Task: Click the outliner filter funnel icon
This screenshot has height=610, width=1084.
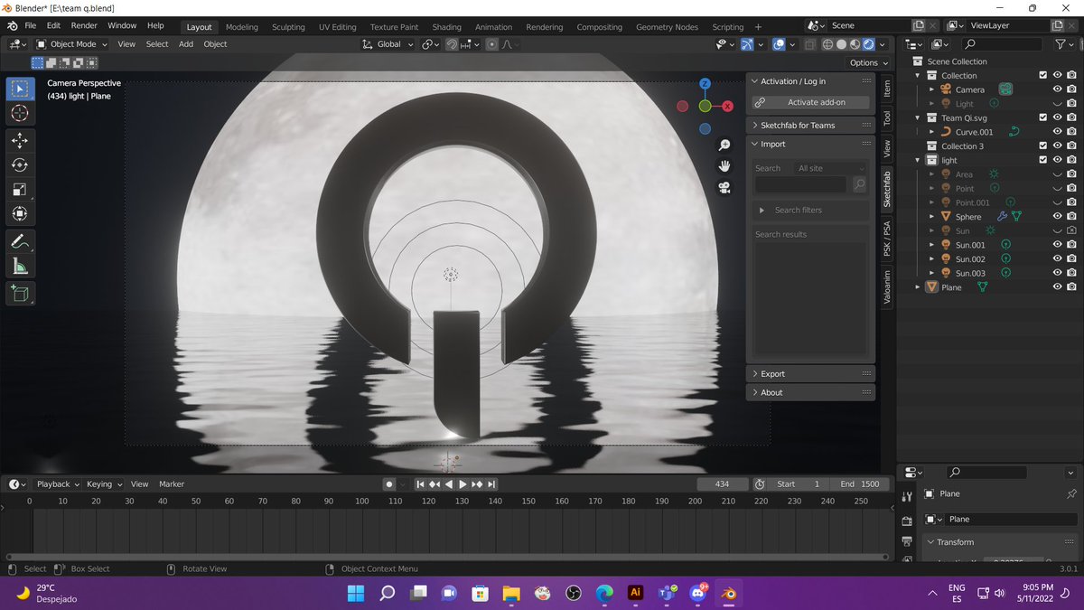Action: click(x=1061, y=43)
